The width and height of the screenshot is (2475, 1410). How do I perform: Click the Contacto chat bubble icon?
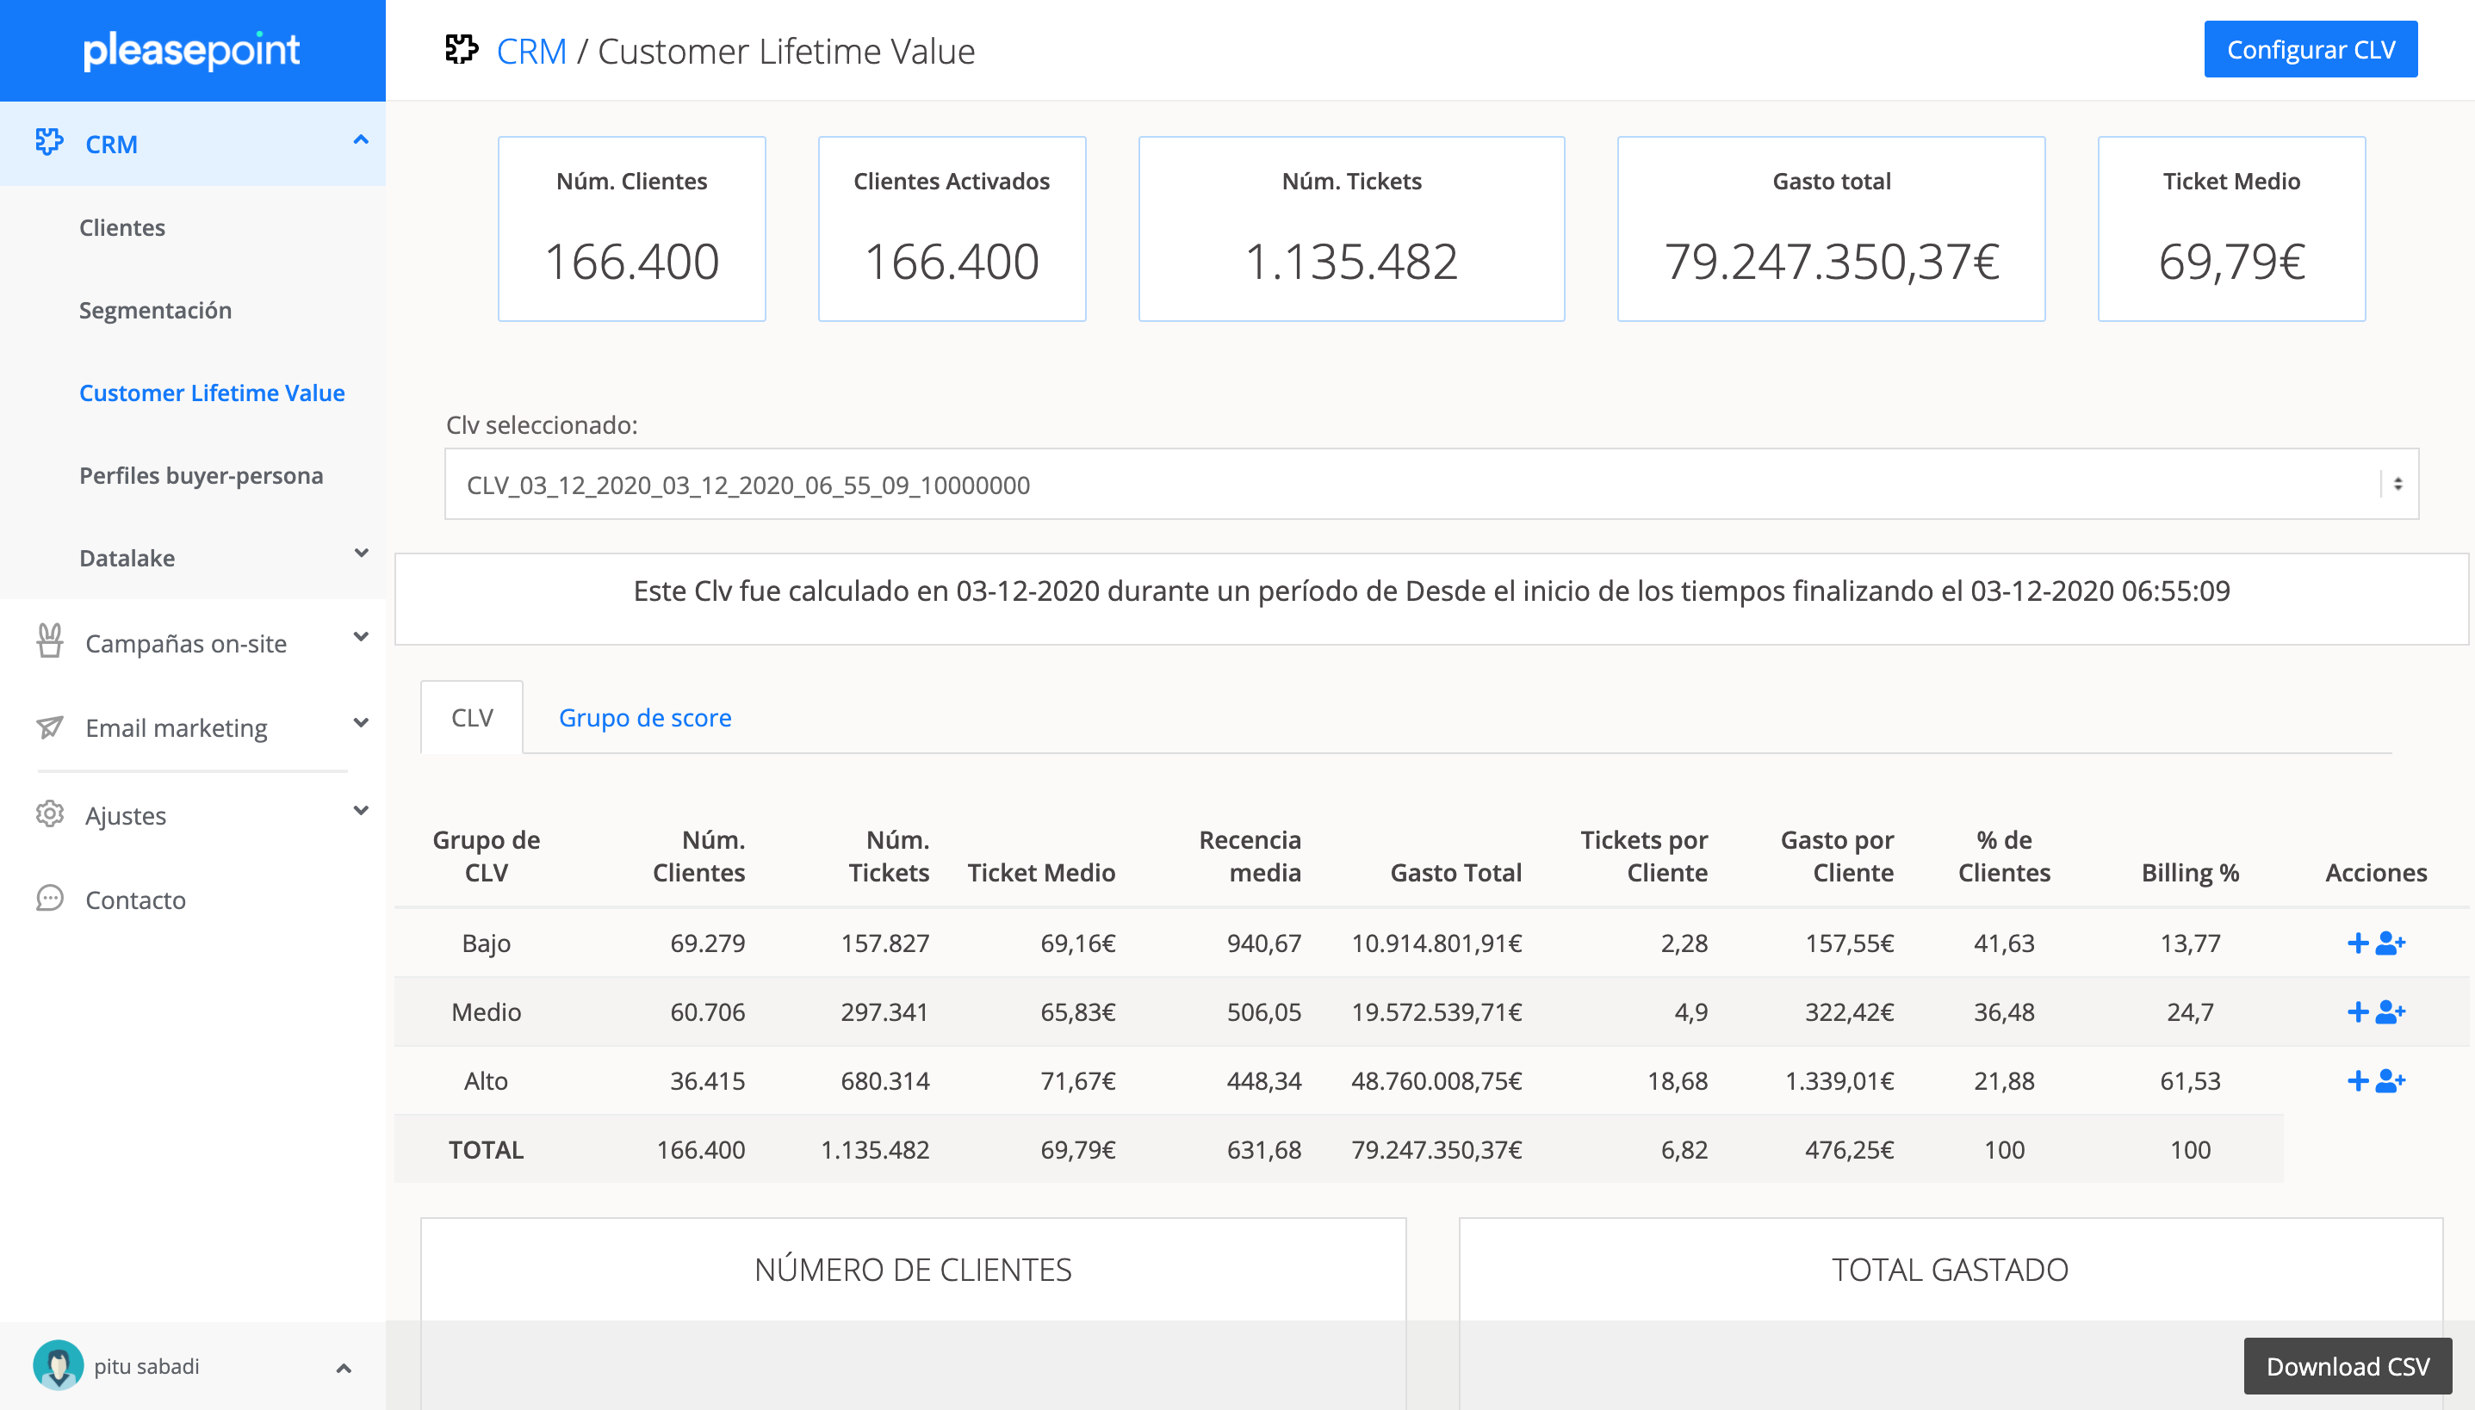[x=49, y=899]
